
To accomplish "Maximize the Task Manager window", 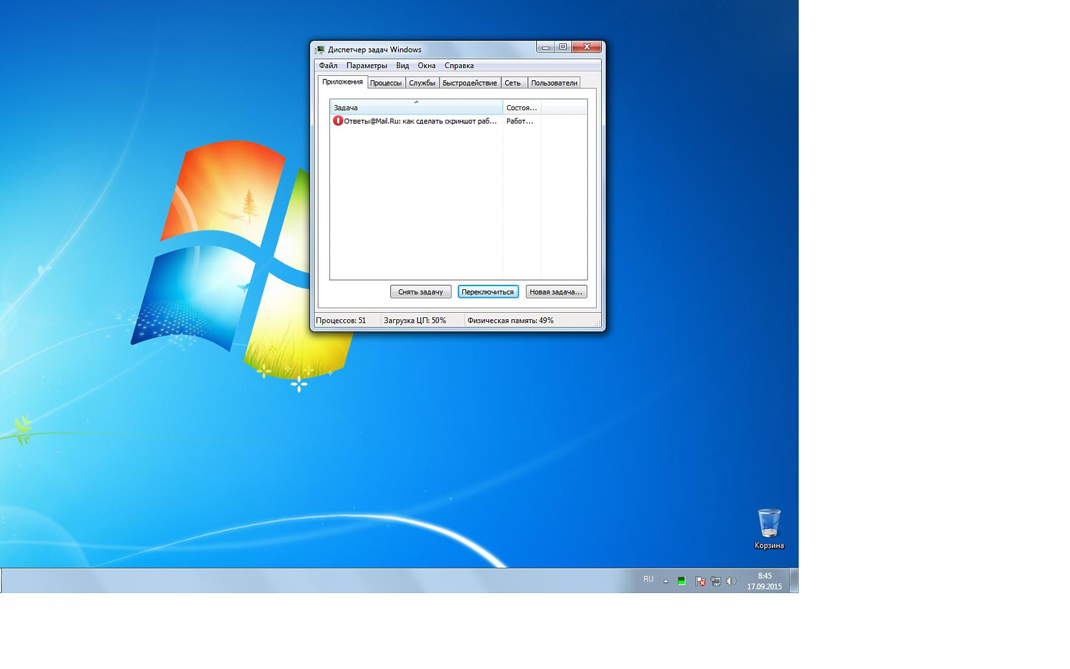I will click(x=563, y=47).
